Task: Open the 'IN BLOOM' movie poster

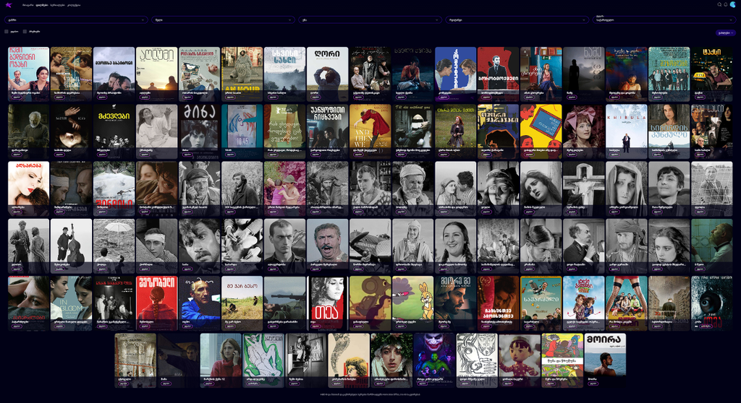Action: point(72,303)
